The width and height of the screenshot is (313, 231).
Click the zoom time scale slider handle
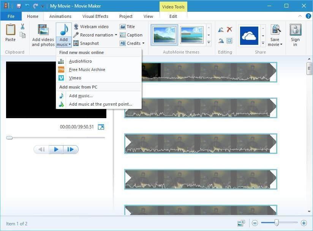click(x=277, y=223)
